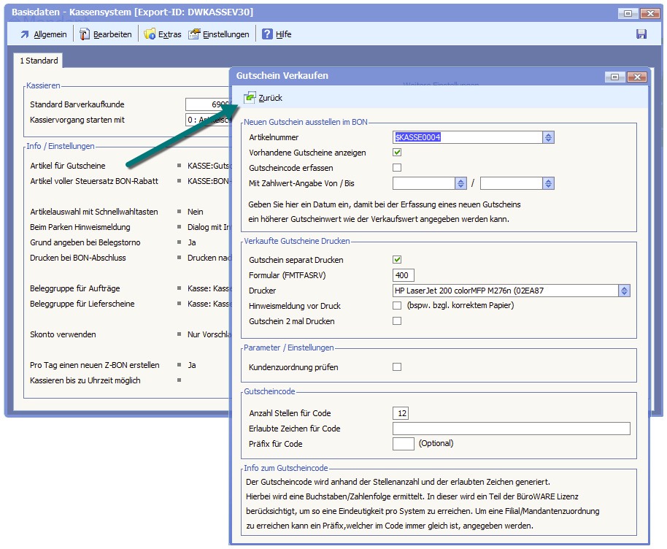Click the Extras toolbar icon
This screenshot has height=549, width=667.
(x=150, y=34)
